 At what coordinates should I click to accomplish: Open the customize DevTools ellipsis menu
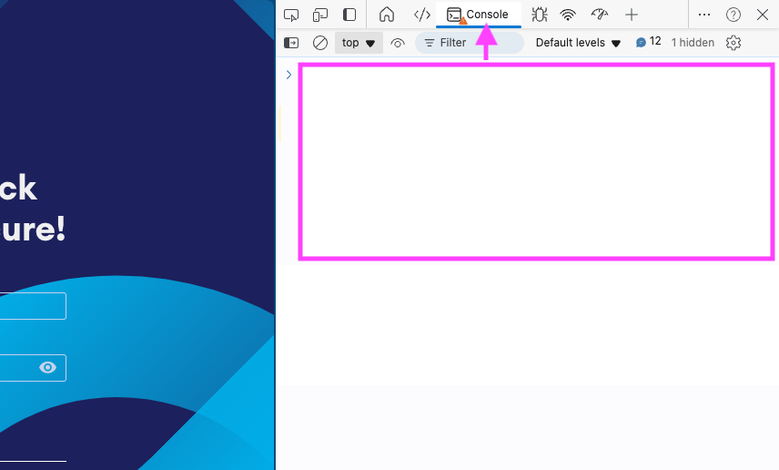point(704,15)
